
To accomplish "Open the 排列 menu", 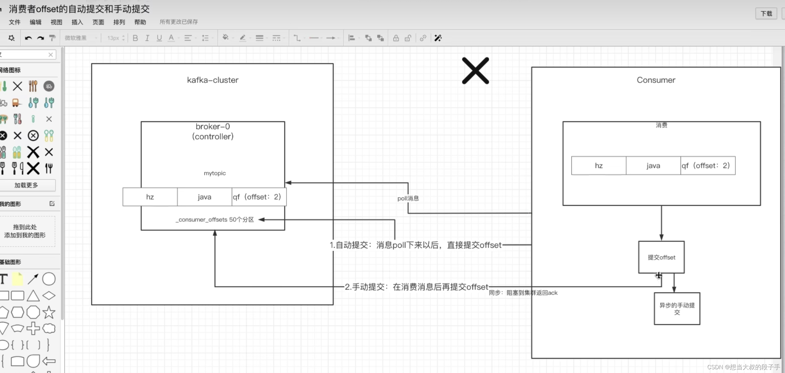I will (x=119, y=22).
